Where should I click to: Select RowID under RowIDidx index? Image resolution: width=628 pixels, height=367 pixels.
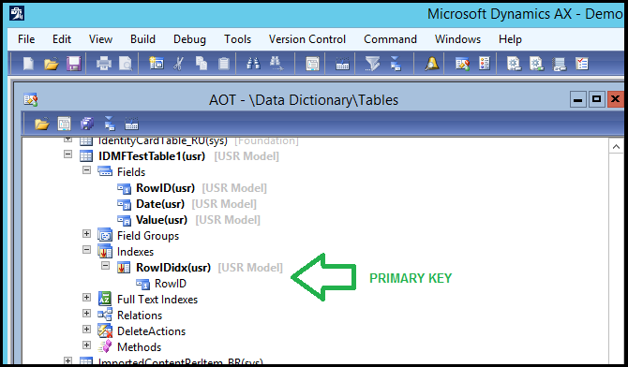(x=171, y=284)
